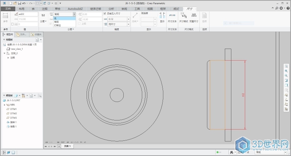Switch to the AutobuildZ ribbon tab
Screen dimensions: 291x156
pos(75,9)
